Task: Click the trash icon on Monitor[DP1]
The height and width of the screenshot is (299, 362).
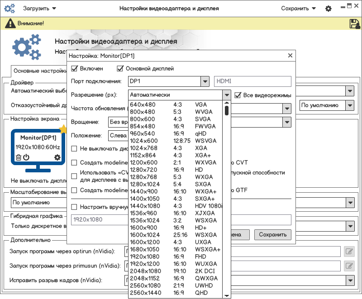Action: click(x=19, y=157)
